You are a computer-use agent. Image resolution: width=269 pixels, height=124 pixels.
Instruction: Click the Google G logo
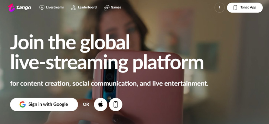[x=22, y=104]
